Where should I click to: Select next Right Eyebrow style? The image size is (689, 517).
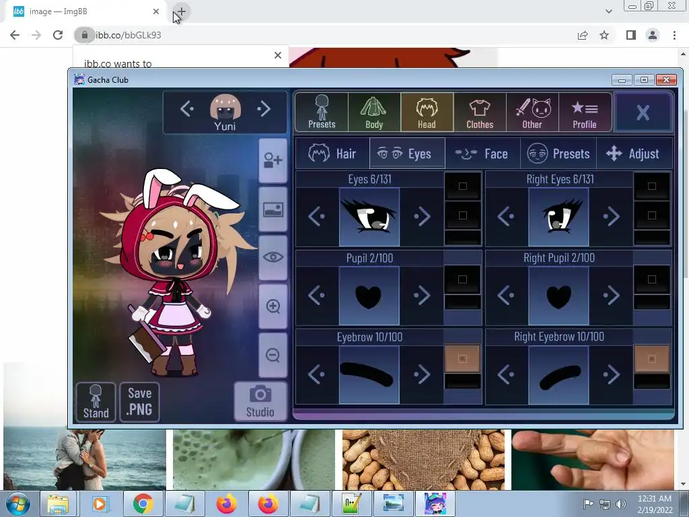point(611,374)
